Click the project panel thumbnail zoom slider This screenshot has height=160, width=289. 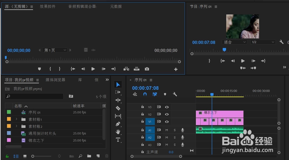pos(41,156)
